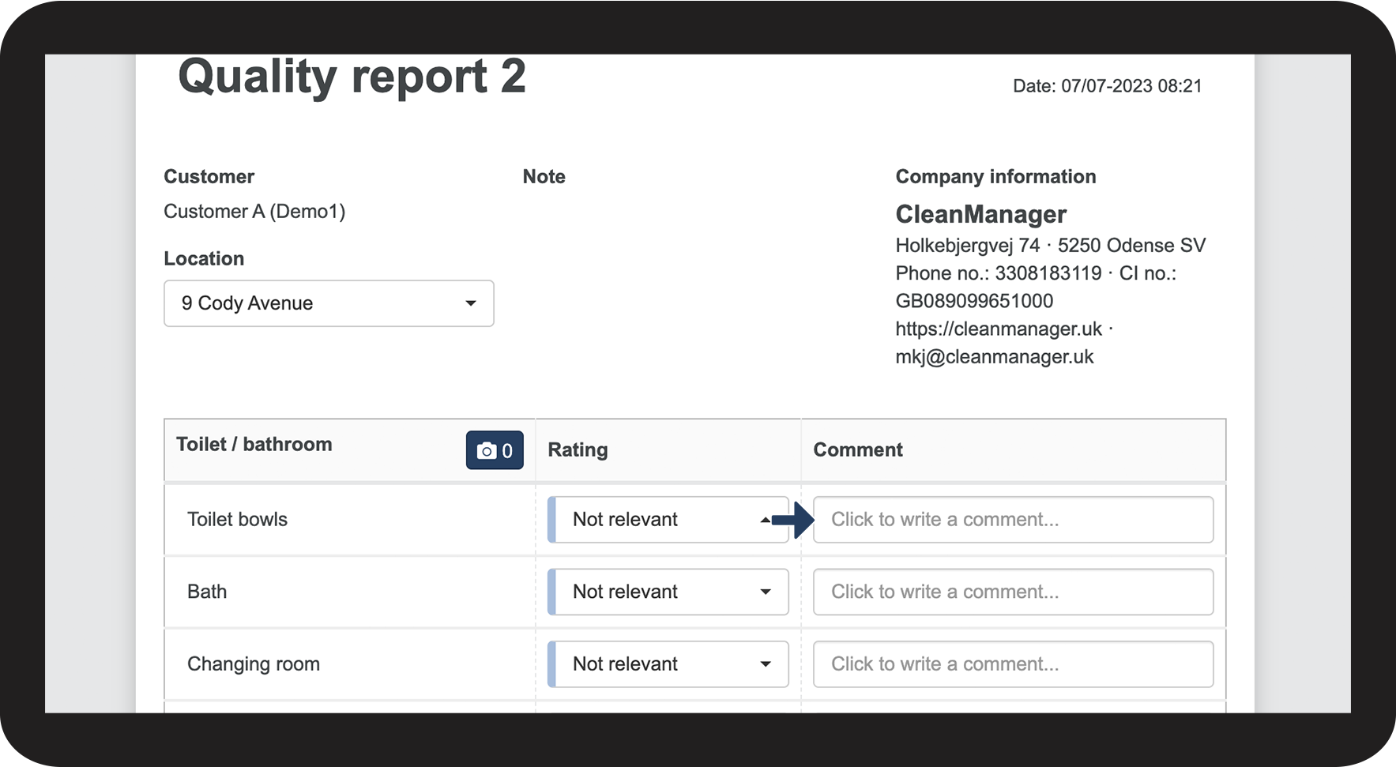Click the Changing room comment field
Image resolution: width=1396 pixels, height=767 pixels.
[1013, 664]
